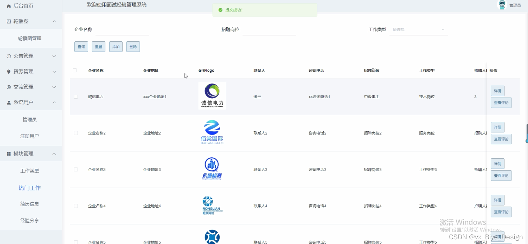Expand the 资源管理 menu chevron
528x244 pixels.
tap(54, 72)
